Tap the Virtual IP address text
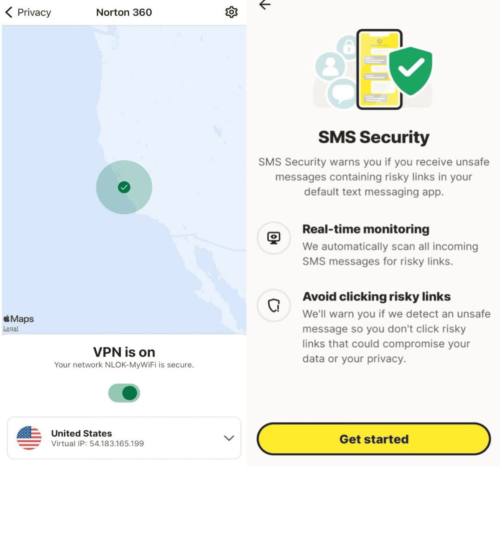 98,444
